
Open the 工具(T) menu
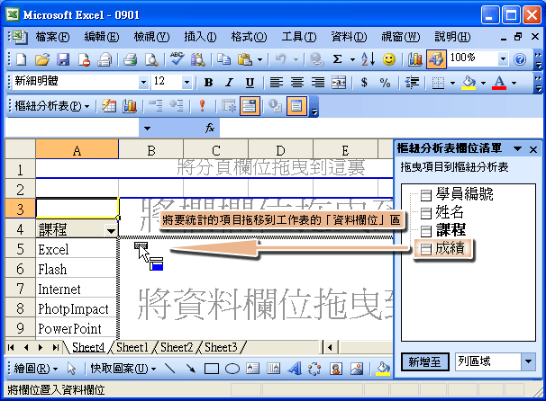[299, 37]
